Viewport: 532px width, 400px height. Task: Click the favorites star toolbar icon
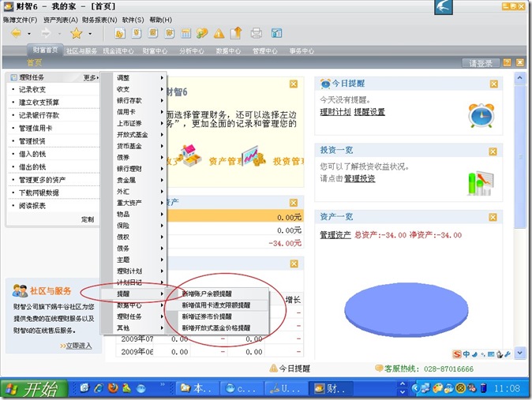click(76, 33)
